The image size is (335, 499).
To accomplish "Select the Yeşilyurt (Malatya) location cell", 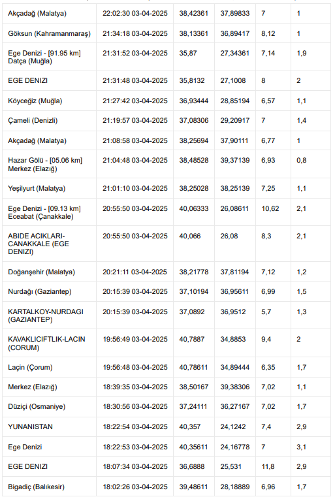I will pyautogui.click(x=49, y=188).
